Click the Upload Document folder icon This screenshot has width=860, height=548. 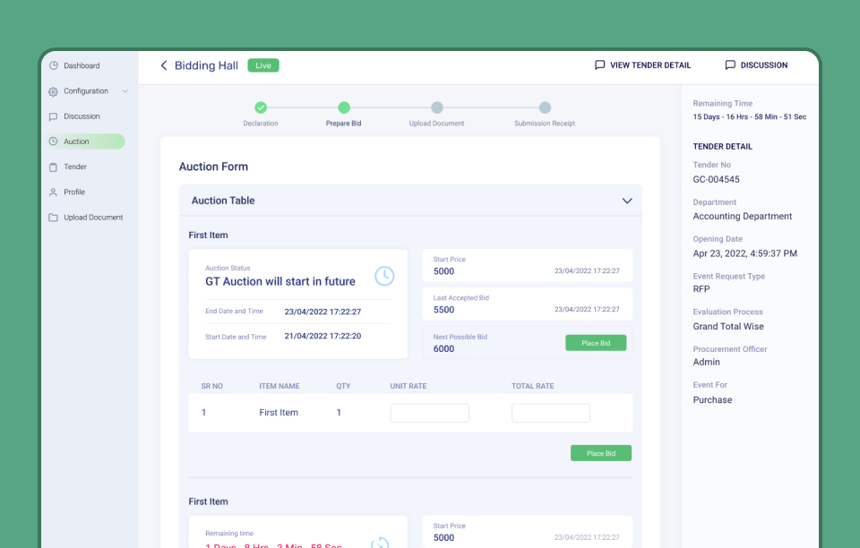pyautogui.click(x=53, y=218)
